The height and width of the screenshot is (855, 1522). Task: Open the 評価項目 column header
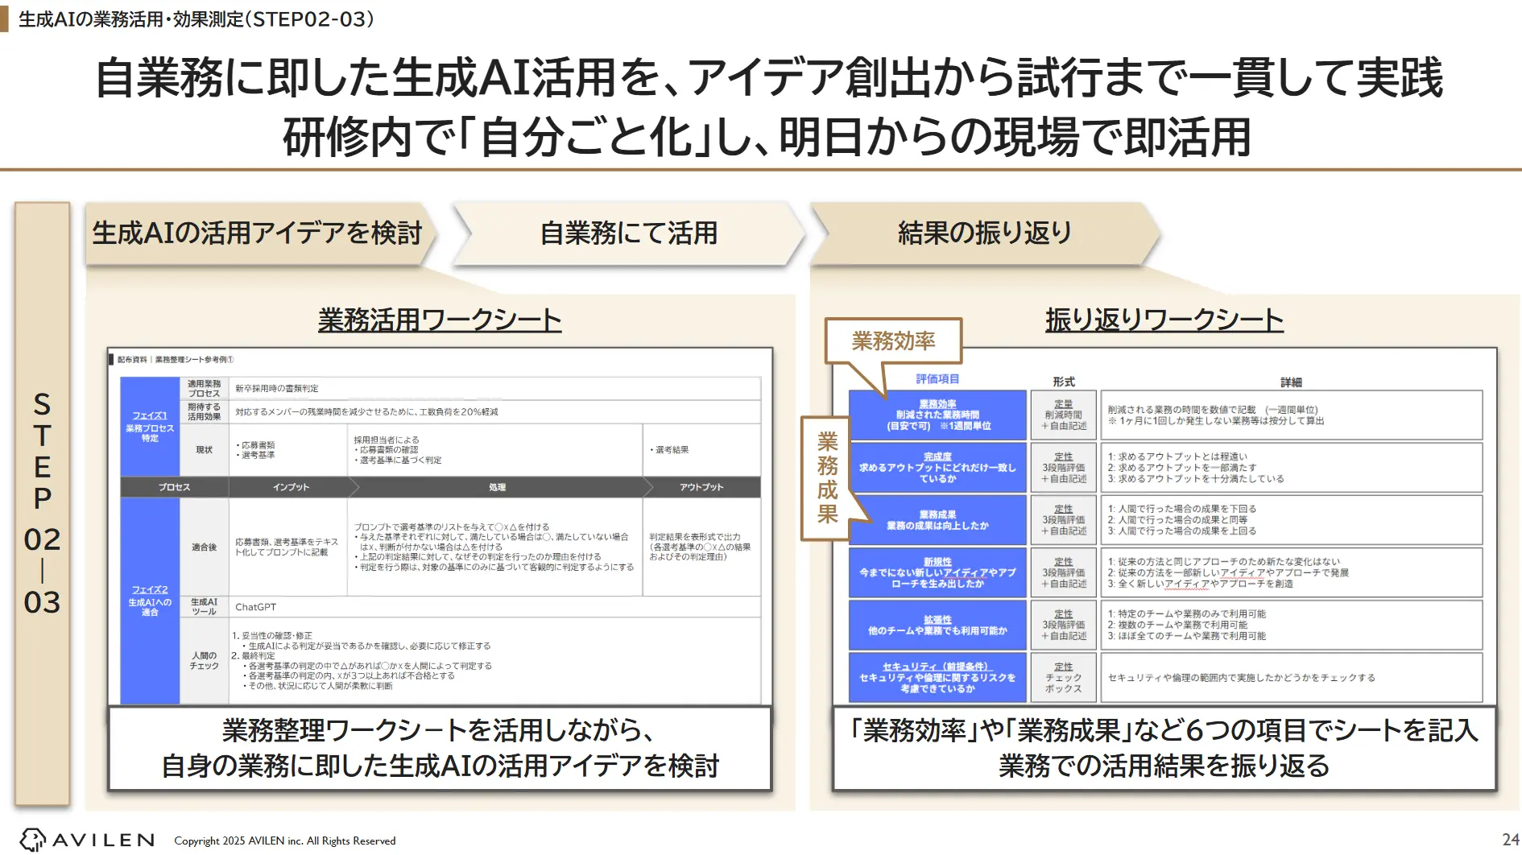937,380
